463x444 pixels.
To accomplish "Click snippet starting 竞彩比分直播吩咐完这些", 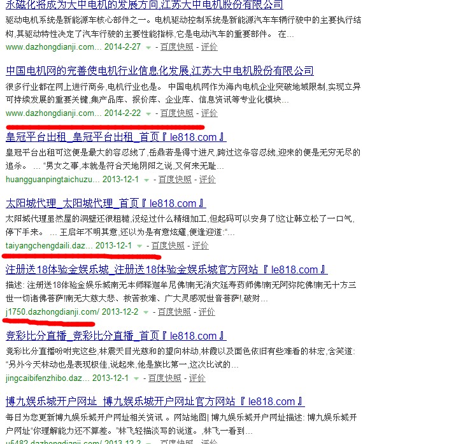I will [180, 358].
